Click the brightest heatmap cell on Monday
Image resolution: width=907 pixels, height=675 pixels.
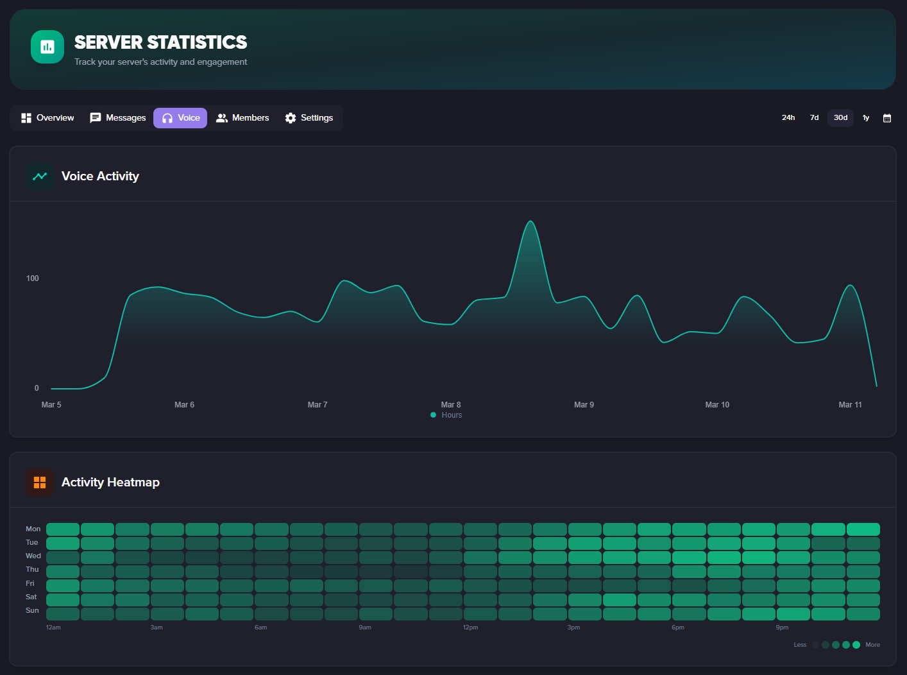[x=863, y=529]
